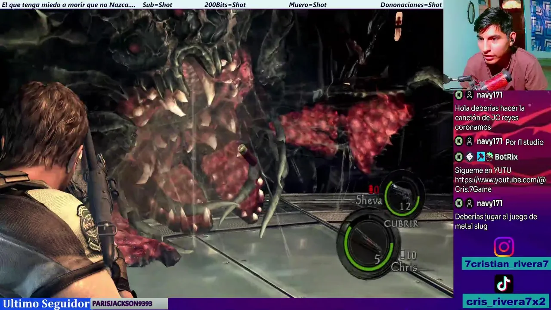Click the 'Deberías jugar el juego de metal slug' message
The image size is (551, 310).
point(496,221)
